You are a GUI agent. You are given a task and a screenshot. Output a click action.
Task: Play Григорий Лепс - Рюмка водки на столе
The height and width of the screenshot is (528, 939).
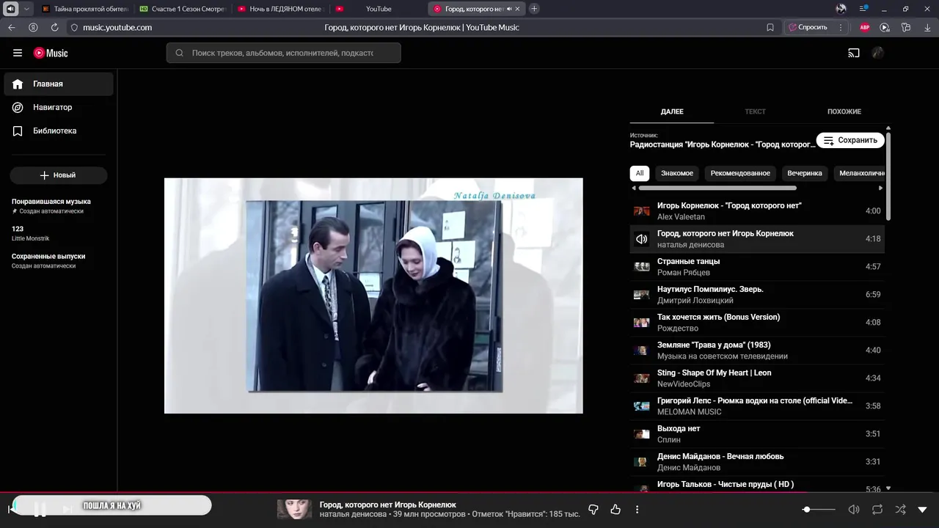point(757,406)
